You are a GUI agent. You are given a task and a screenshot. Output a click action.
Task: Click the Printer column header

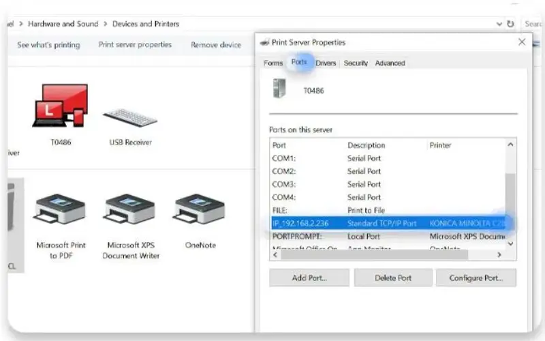pos(440,145)
